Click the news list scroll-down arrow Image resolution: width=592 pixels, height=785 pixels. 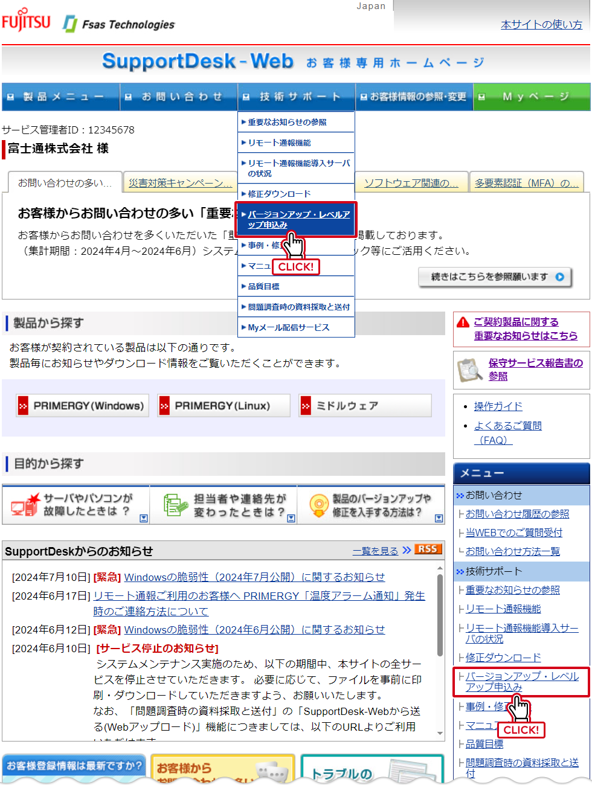tap(440, 734)
